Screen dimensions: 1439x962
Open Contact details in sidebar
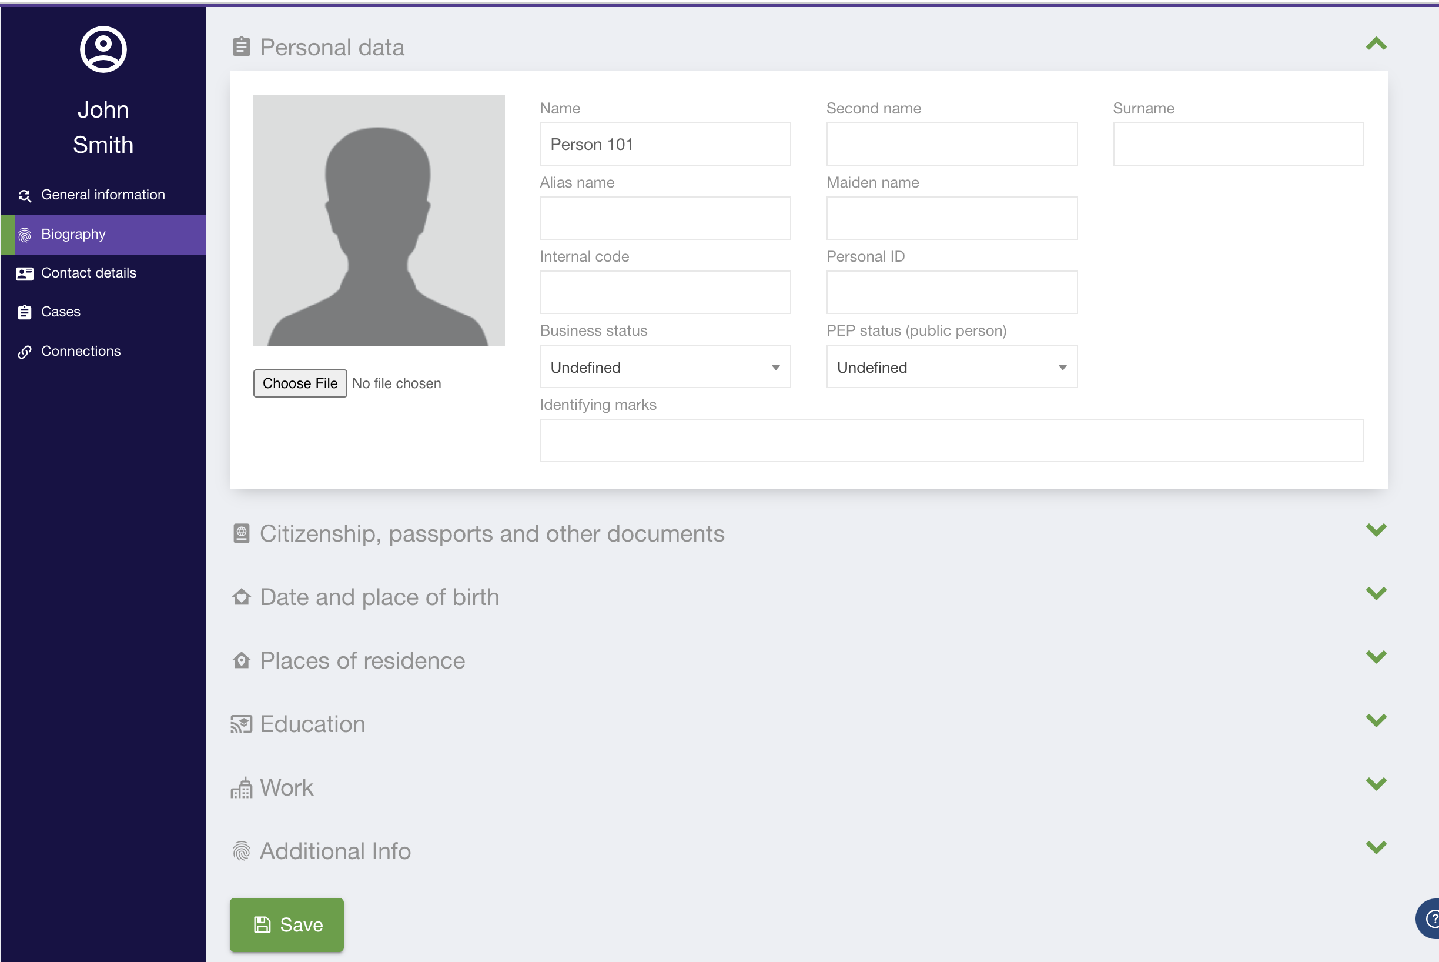[x=88, y=273]
